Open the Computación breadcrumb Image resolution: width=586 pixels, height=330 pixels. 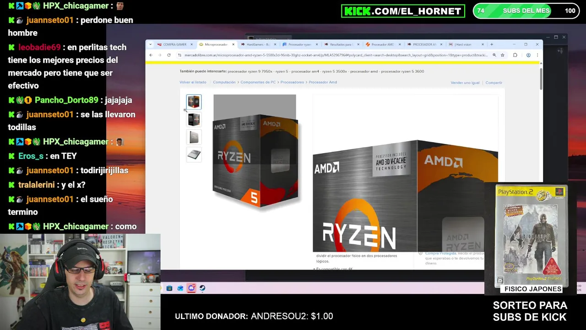point(224,82)
